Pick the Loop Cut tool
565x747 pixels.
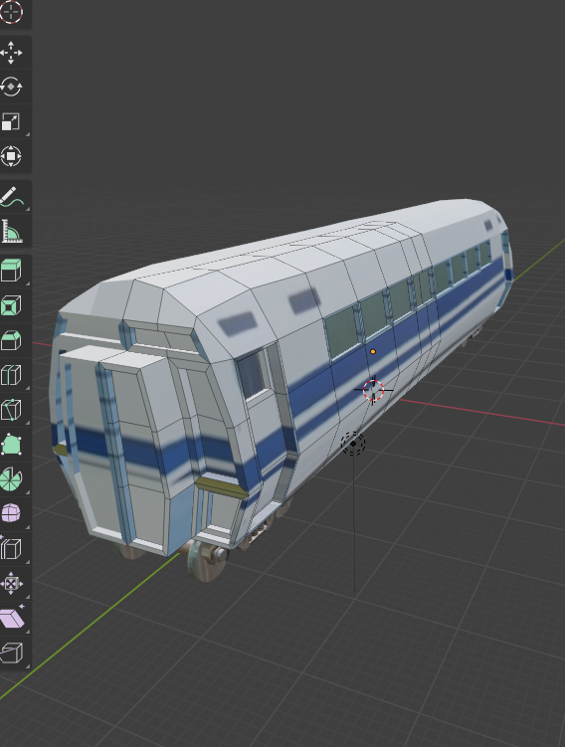11,375
